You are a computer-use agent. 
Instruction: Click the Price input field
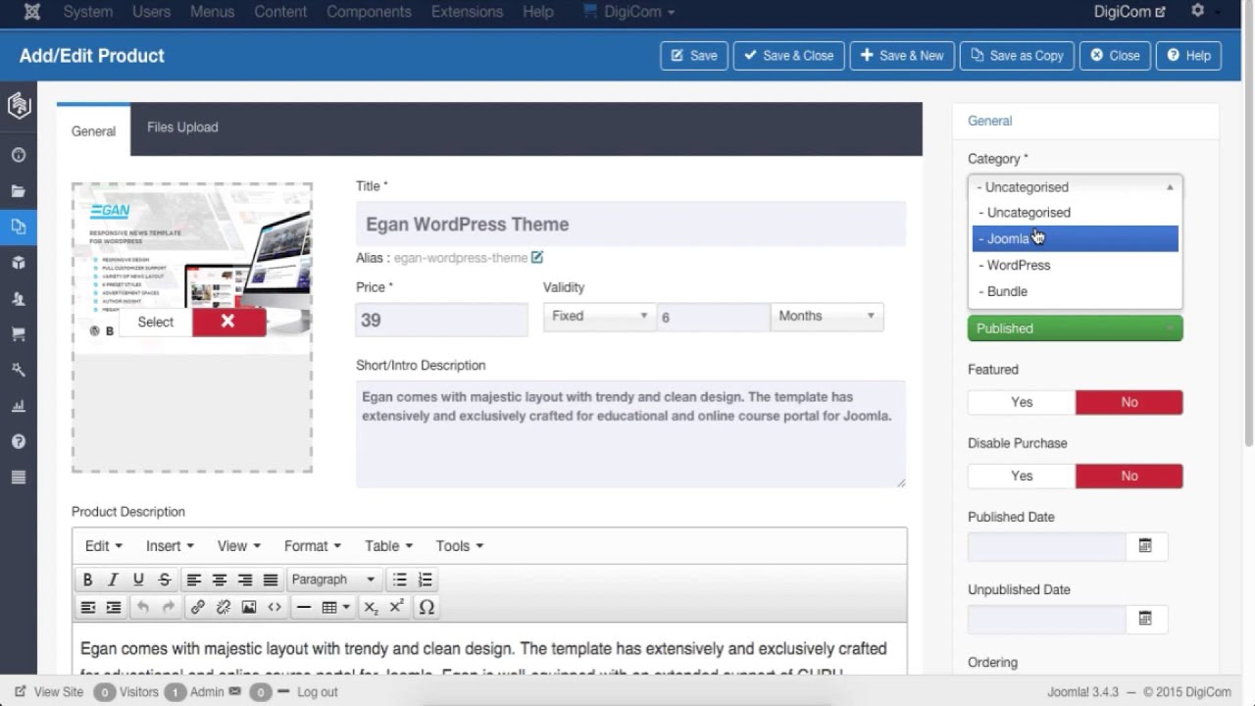click(x=441, y=320)
